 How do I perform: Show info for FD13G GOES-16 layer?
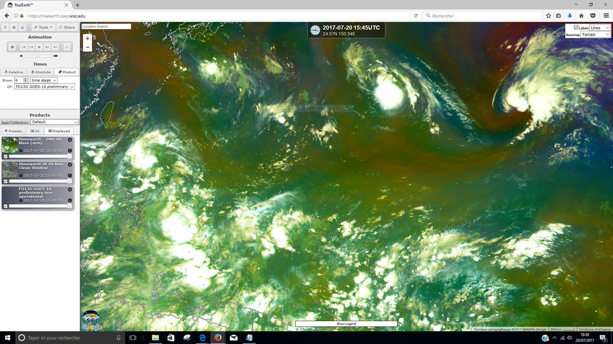tap(70, 200)
